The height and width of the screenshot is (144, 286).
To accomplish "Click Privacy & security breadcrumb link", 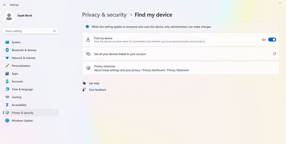I will coord(104,15).
